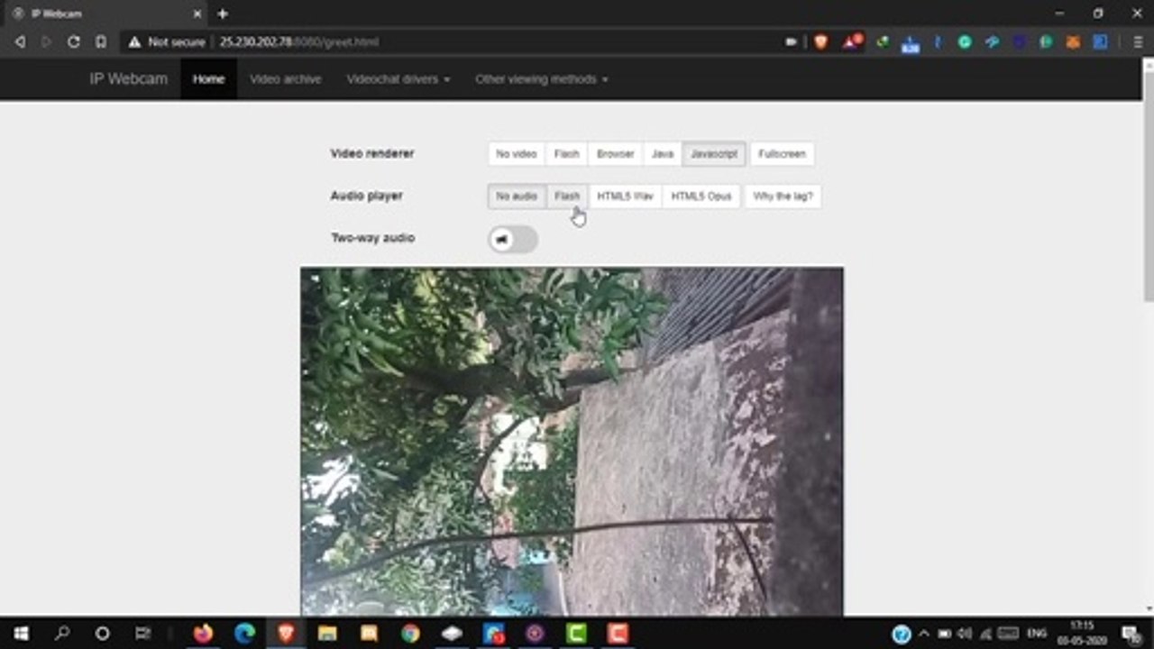
Task: Select No video renderer
Action: [517, 154]
